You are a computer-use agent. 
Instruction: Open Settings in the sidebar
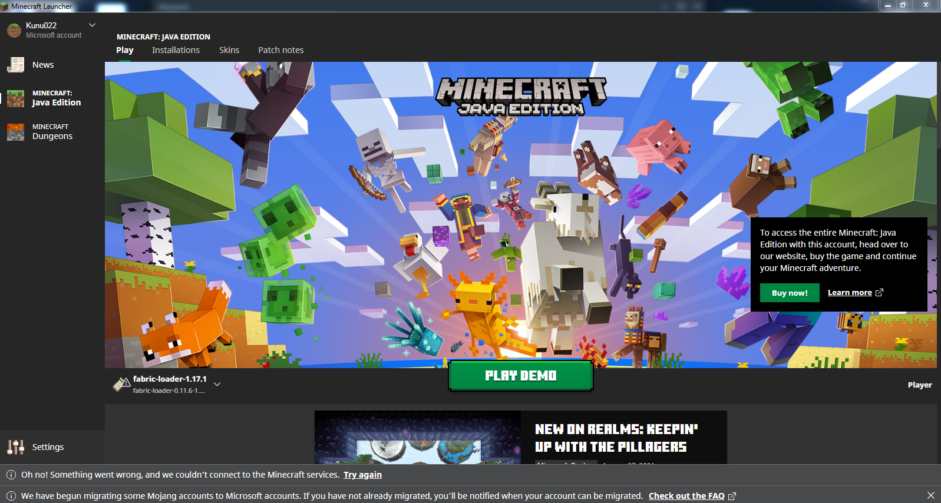click(x=48, y=447)
